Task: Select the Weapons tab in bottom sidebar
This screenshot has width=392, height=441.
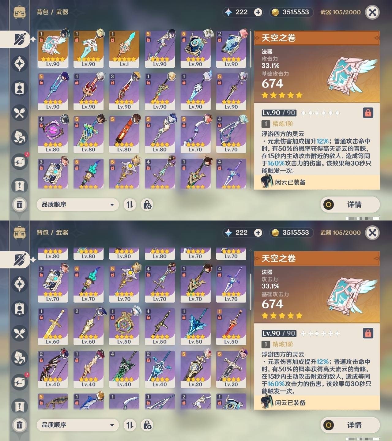Action: tap(20, 260)
